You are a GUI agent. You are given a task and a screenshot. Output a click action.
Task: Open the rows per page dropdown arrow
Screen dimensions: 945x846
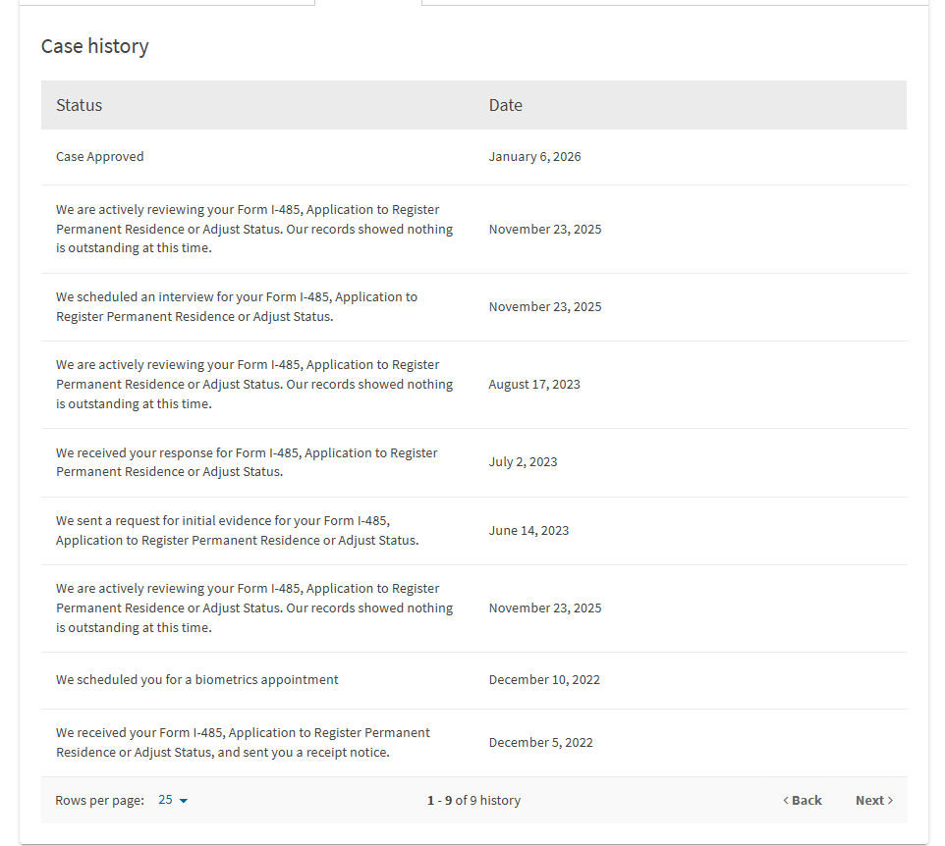(184, 801)
